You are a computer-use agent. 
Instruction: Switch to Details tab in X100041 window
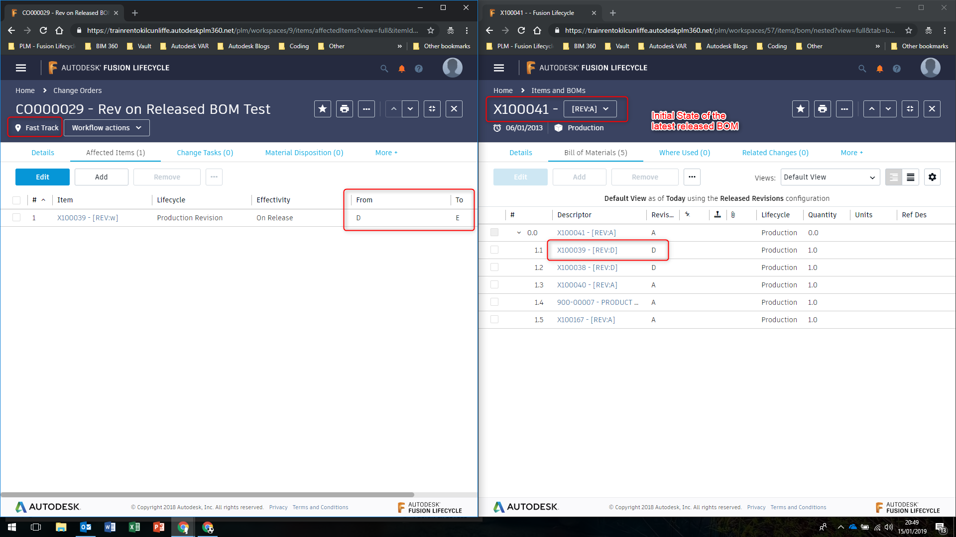coord(521,153)
